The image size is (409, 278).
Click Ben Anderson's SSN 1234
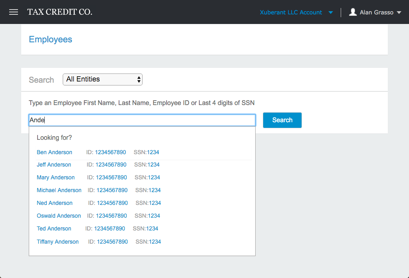point(153,152)
